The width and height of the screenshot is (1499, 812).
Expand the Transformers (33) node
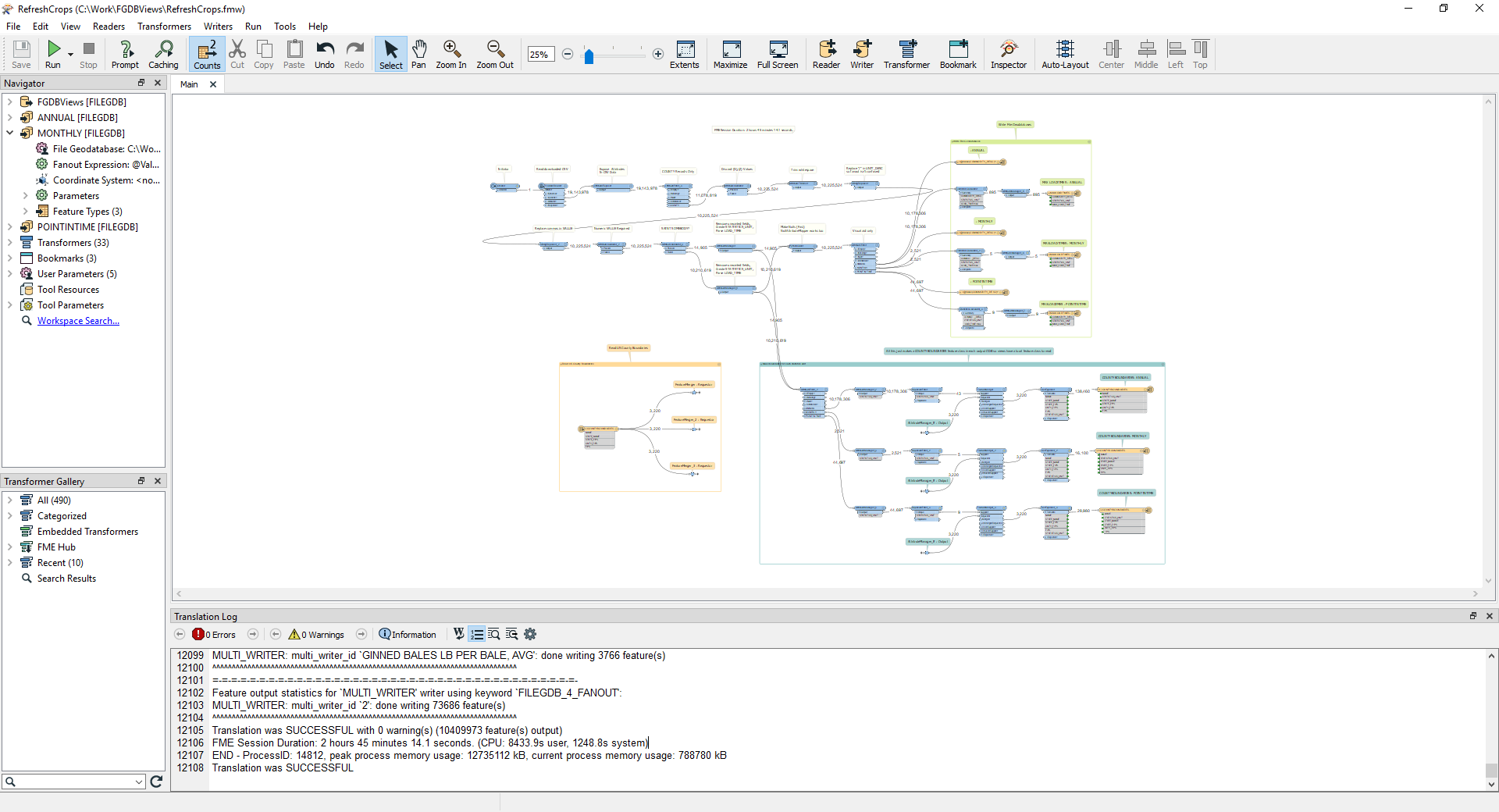coord(10,243)
